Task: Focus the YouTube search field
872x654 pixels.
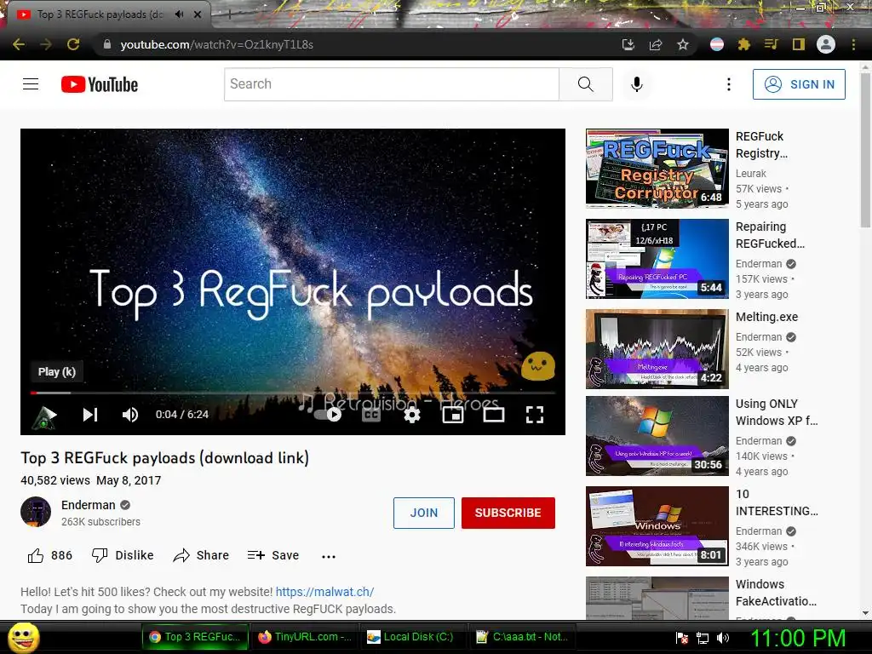Action: (x=392, y=84)
